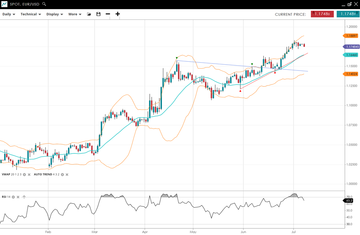Open the More menu

pos(75,14)
